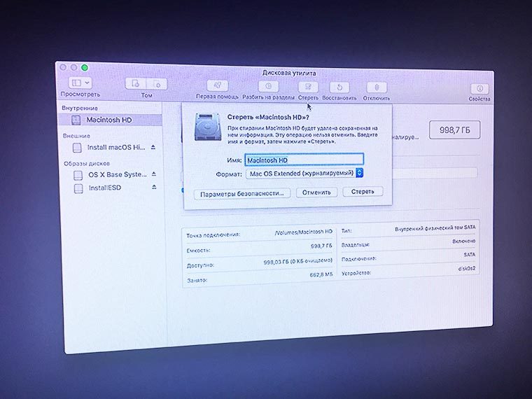This screenshot has height=399, width=532.
Task: Eject the Install macOS Hi... disk
Action: [x=153, y=147]
